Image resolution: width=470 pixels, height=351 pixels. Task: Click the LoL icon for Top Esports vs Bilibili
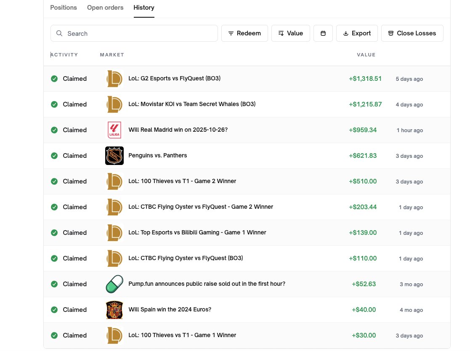[114, 233]
